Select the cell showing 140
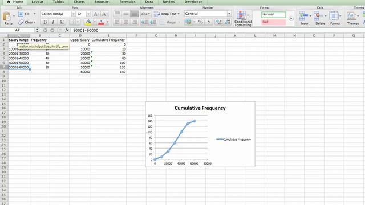Screen dimensions: 365x205 [x=108, y=72]
